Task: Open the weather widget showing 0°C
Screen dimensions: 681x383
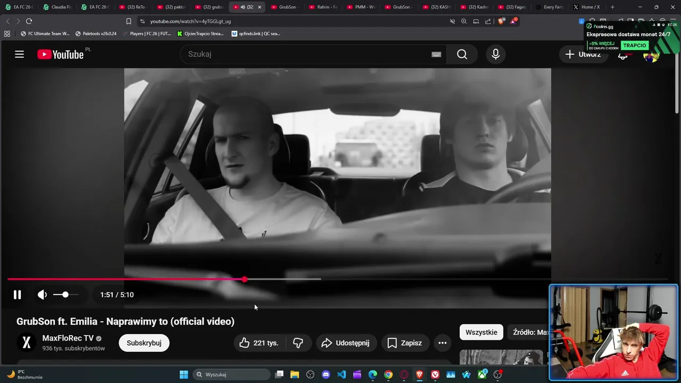Action: (x=25, y=374)
